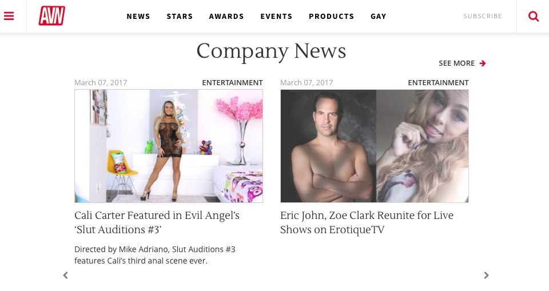Screen dimensions: 549x291
Task: Open the hamburger menu icon
Action: [9, 16]
